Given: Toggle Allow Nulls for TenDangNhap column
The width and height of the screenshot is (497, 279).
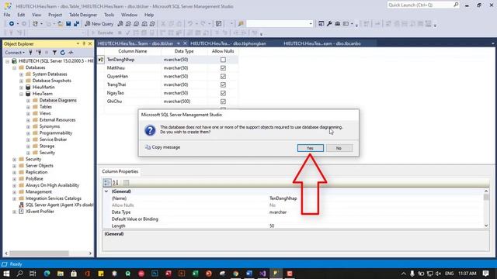Looking at the screenshot, I should [x=223, y=60].
